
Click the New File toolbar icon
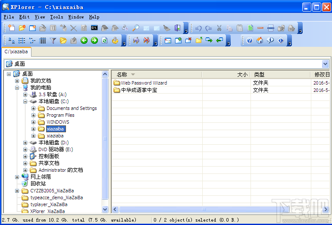click(x=12, y=28)
